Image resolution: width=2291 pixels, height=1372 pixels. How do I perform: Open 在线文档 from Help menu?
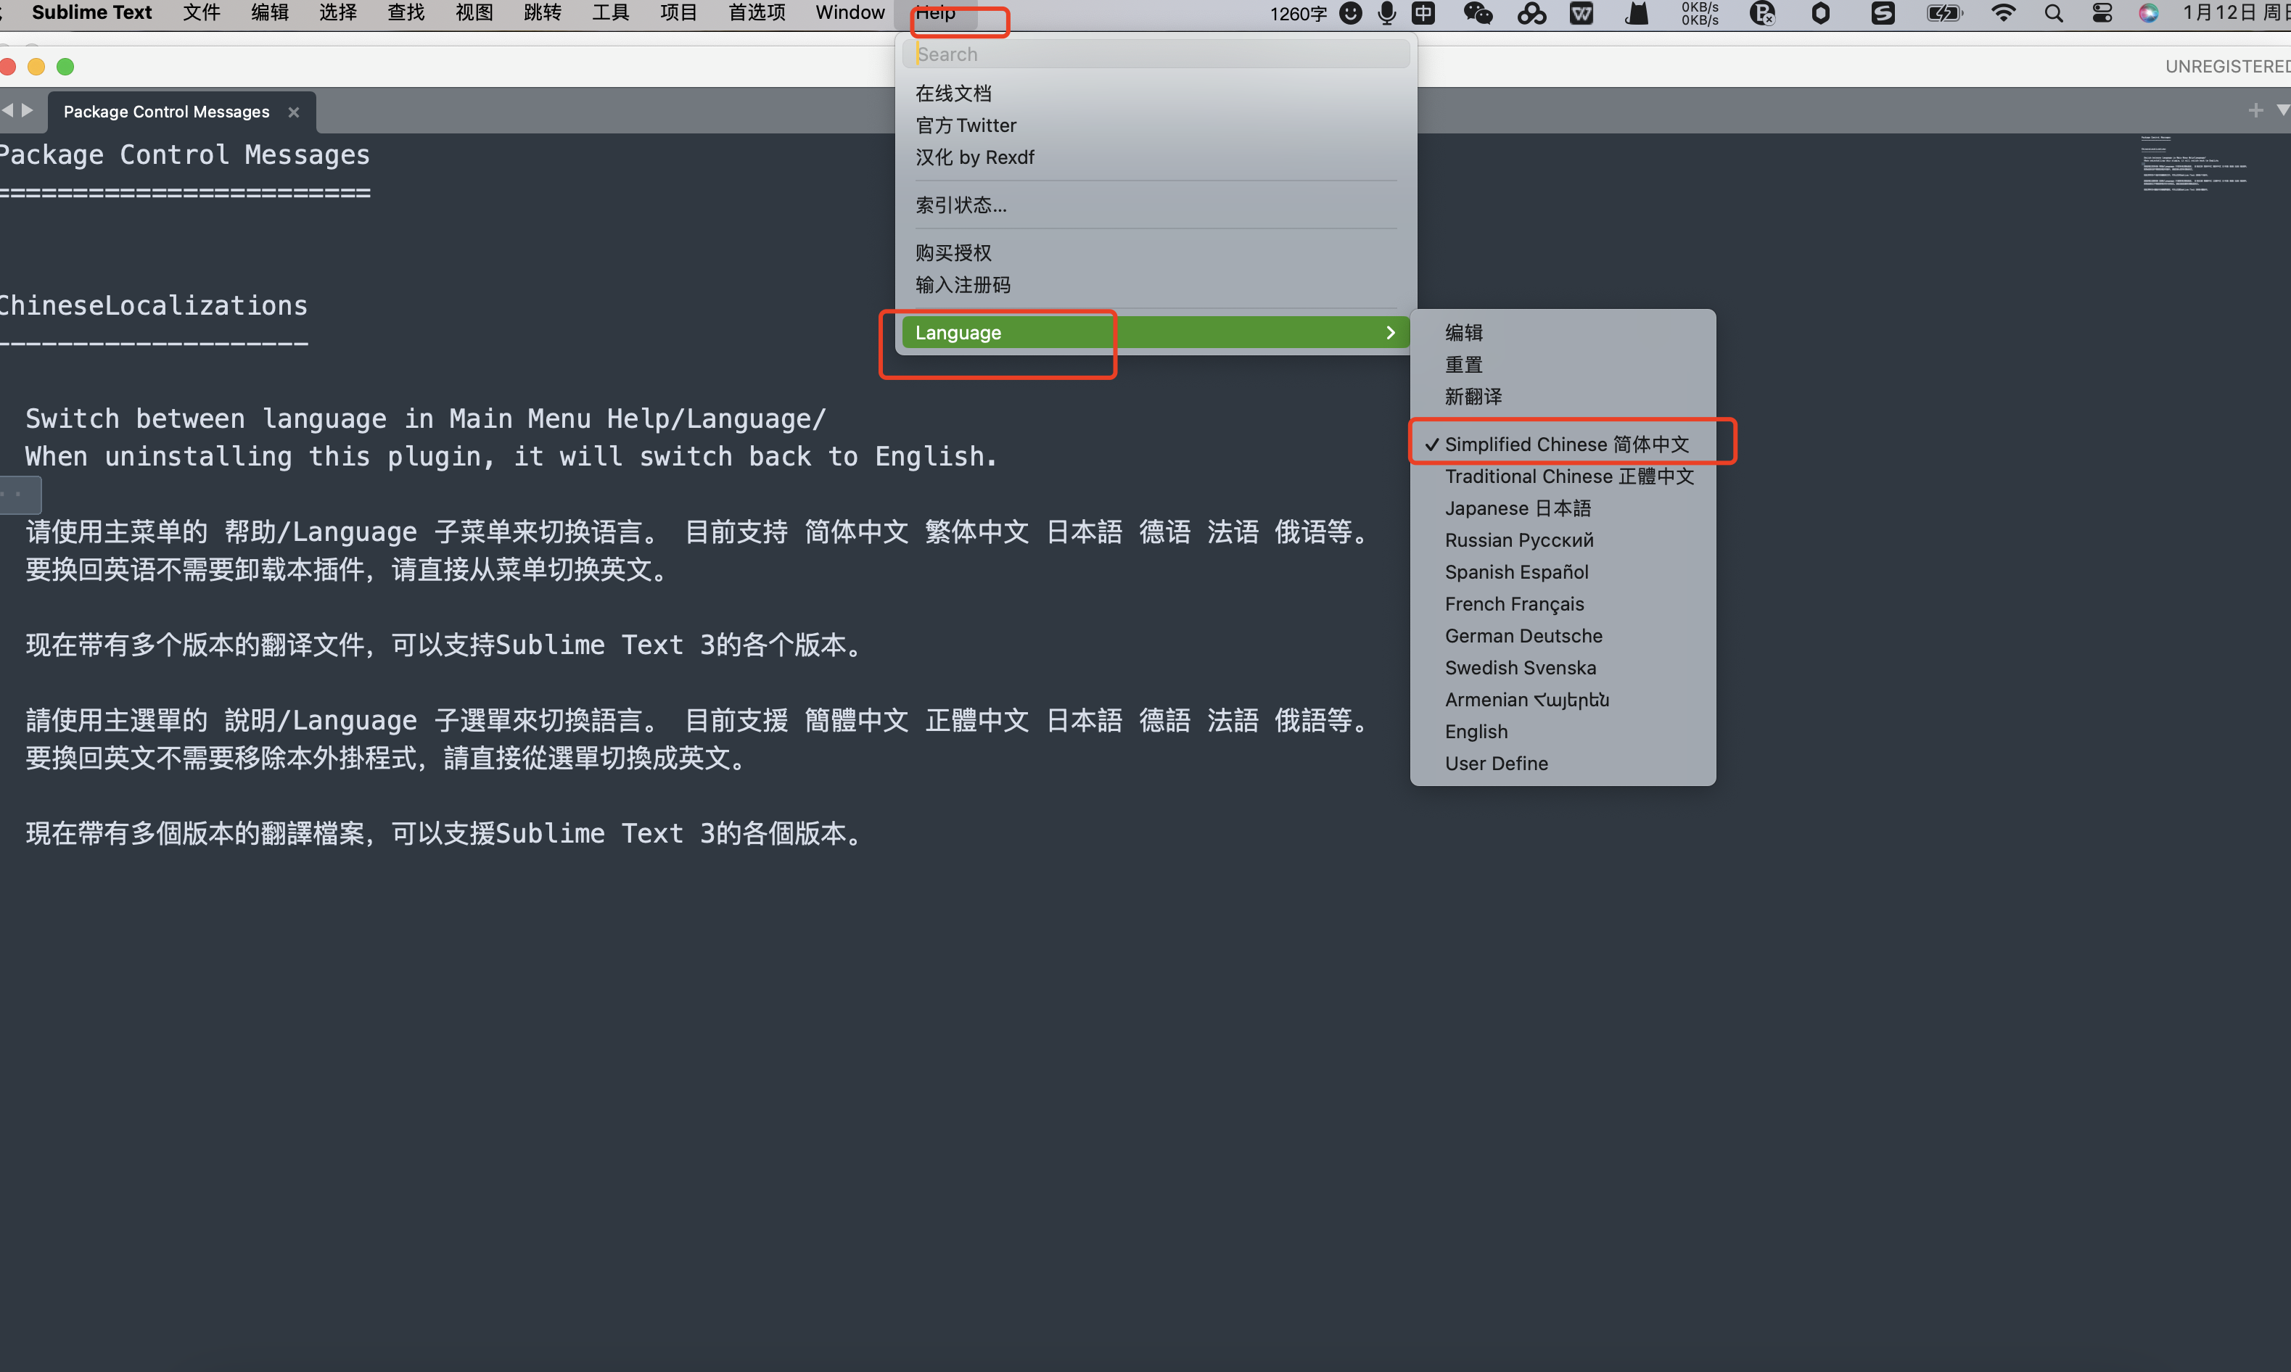(953, 94)
